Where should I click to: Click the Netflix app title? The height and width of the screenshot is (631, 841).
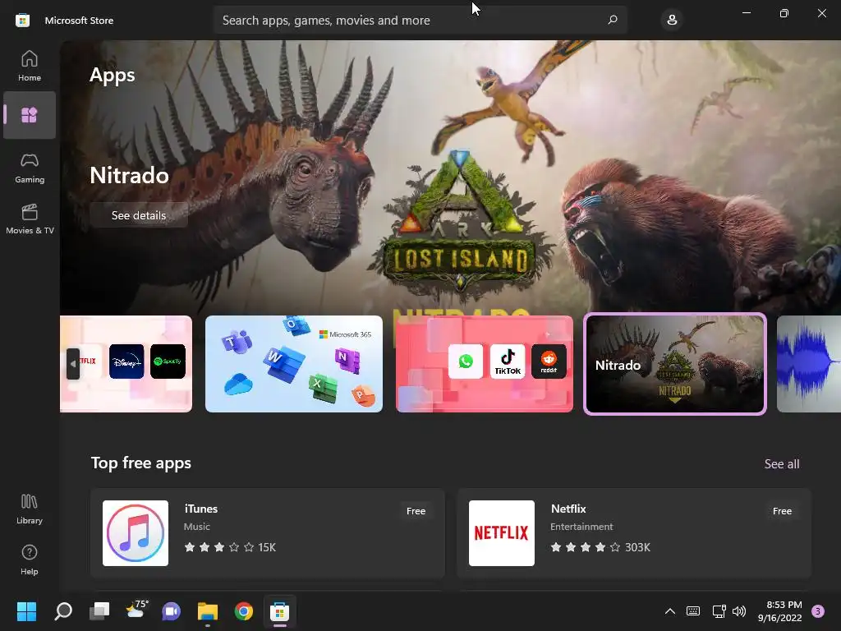(568, 509)
